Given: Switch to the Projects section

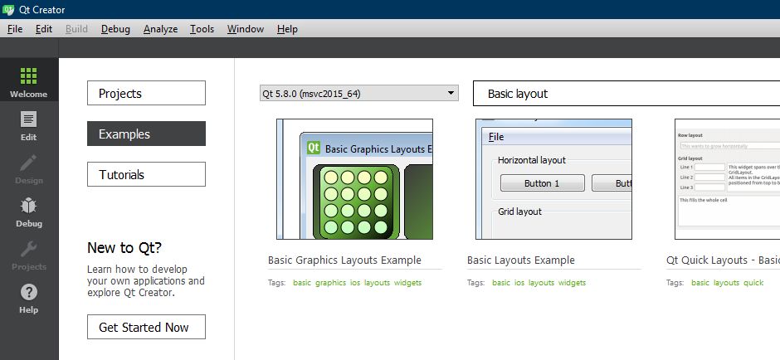Looking at the screenshot, I should click(x=146, y=93).
